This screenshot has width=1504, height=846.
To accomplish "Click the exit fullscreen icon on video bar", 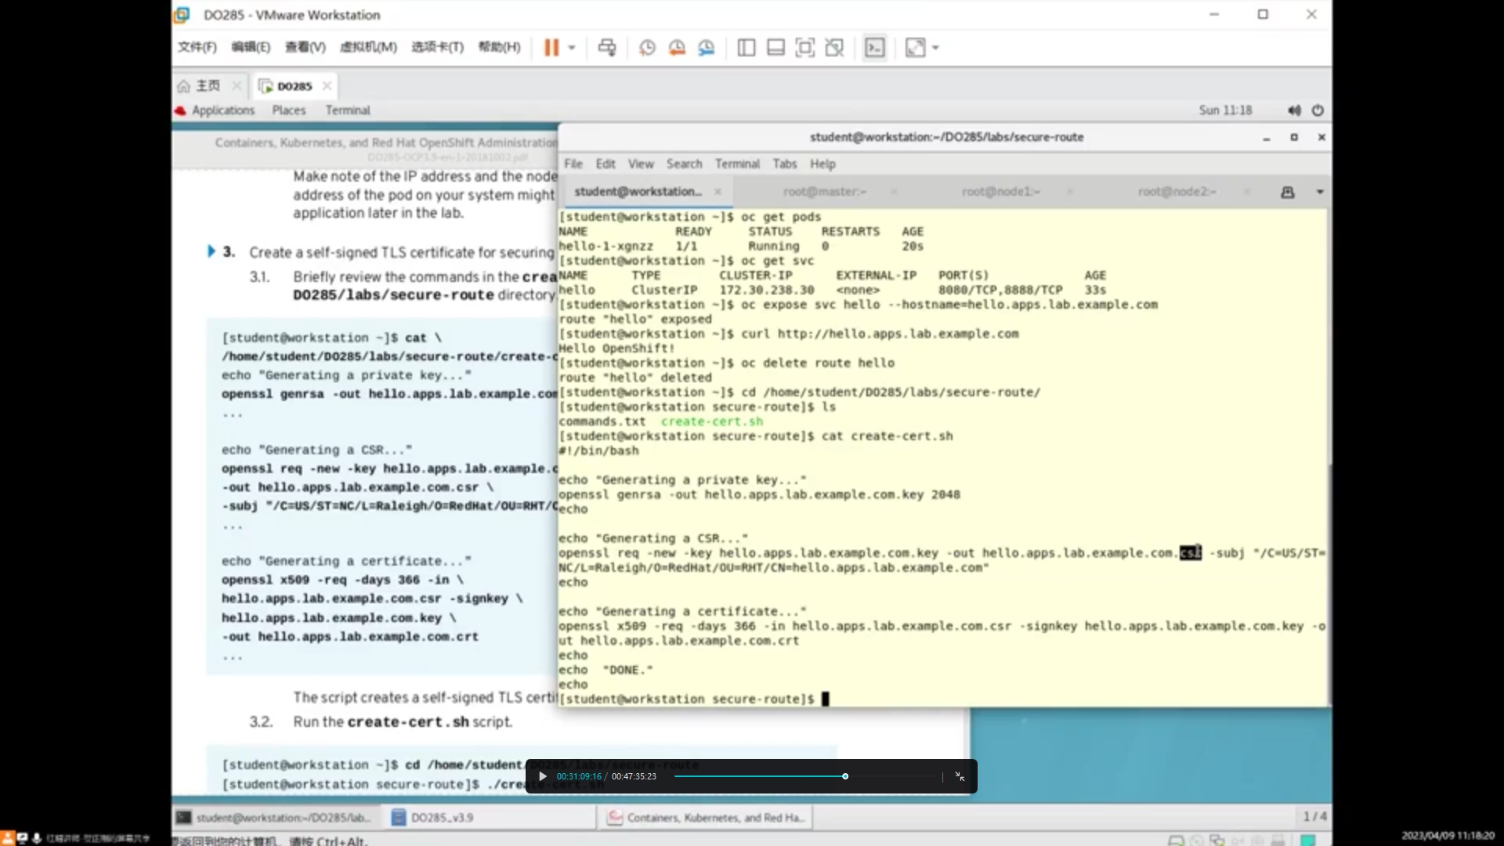I will click(960, 776).
